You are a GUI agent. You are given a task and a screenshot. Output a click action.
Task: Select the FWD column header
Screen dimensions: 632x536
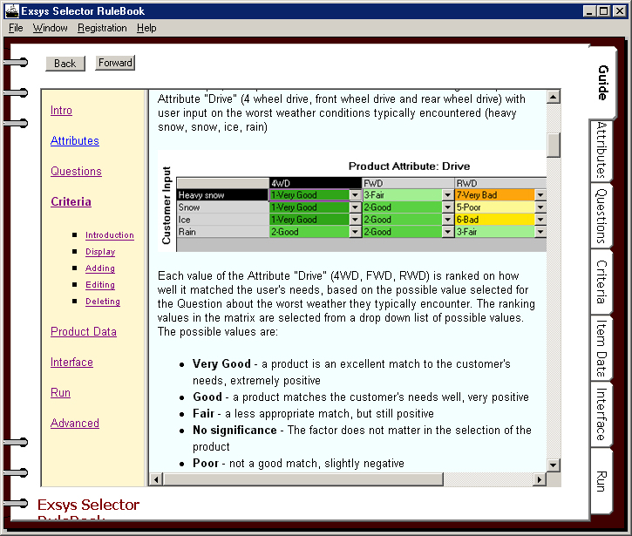[408, 183]
